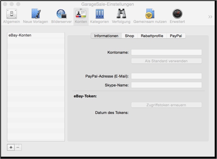Open Neue Vorlagen preferences
Viewport: 217px width, 159px height.
pyautogui.click(x=35, y=16)
